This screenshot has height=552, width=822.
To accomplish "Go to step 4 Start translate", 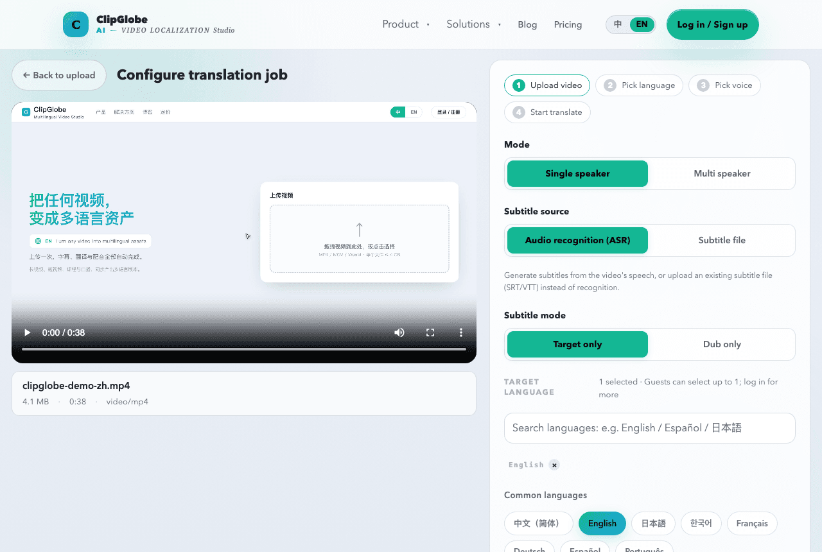I will tap(547, 112).
